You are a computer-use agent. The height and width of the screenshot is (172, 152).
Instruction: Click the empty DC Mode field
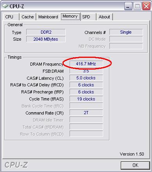coord(126,39)
